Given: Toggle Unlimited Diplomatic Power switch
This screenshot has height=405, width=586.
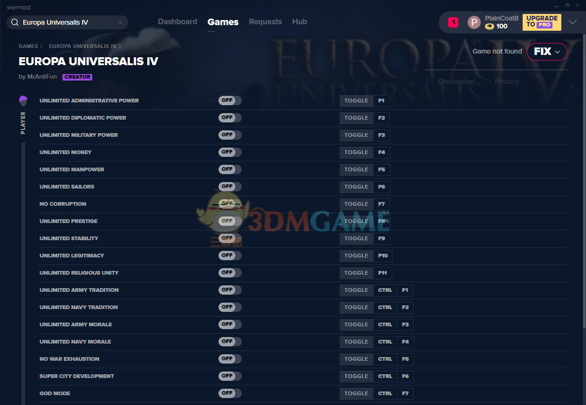Looking at the screenshot, I should click(230, 118).
